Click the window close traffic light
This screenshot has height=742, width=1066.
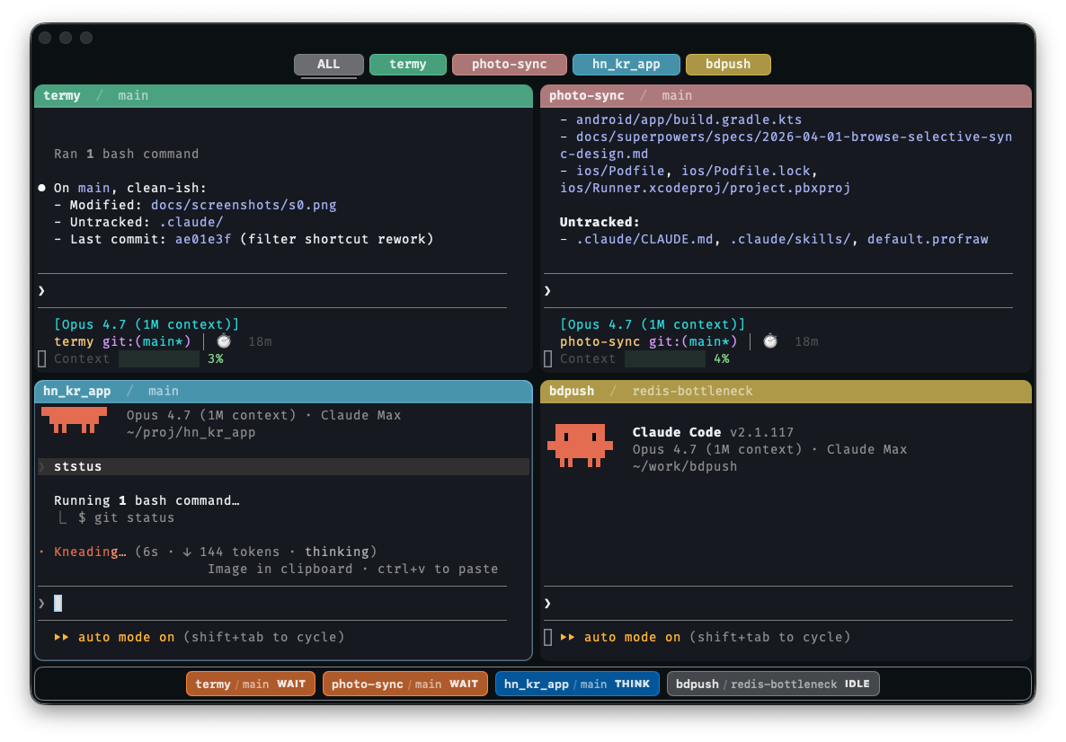(46, 38)
